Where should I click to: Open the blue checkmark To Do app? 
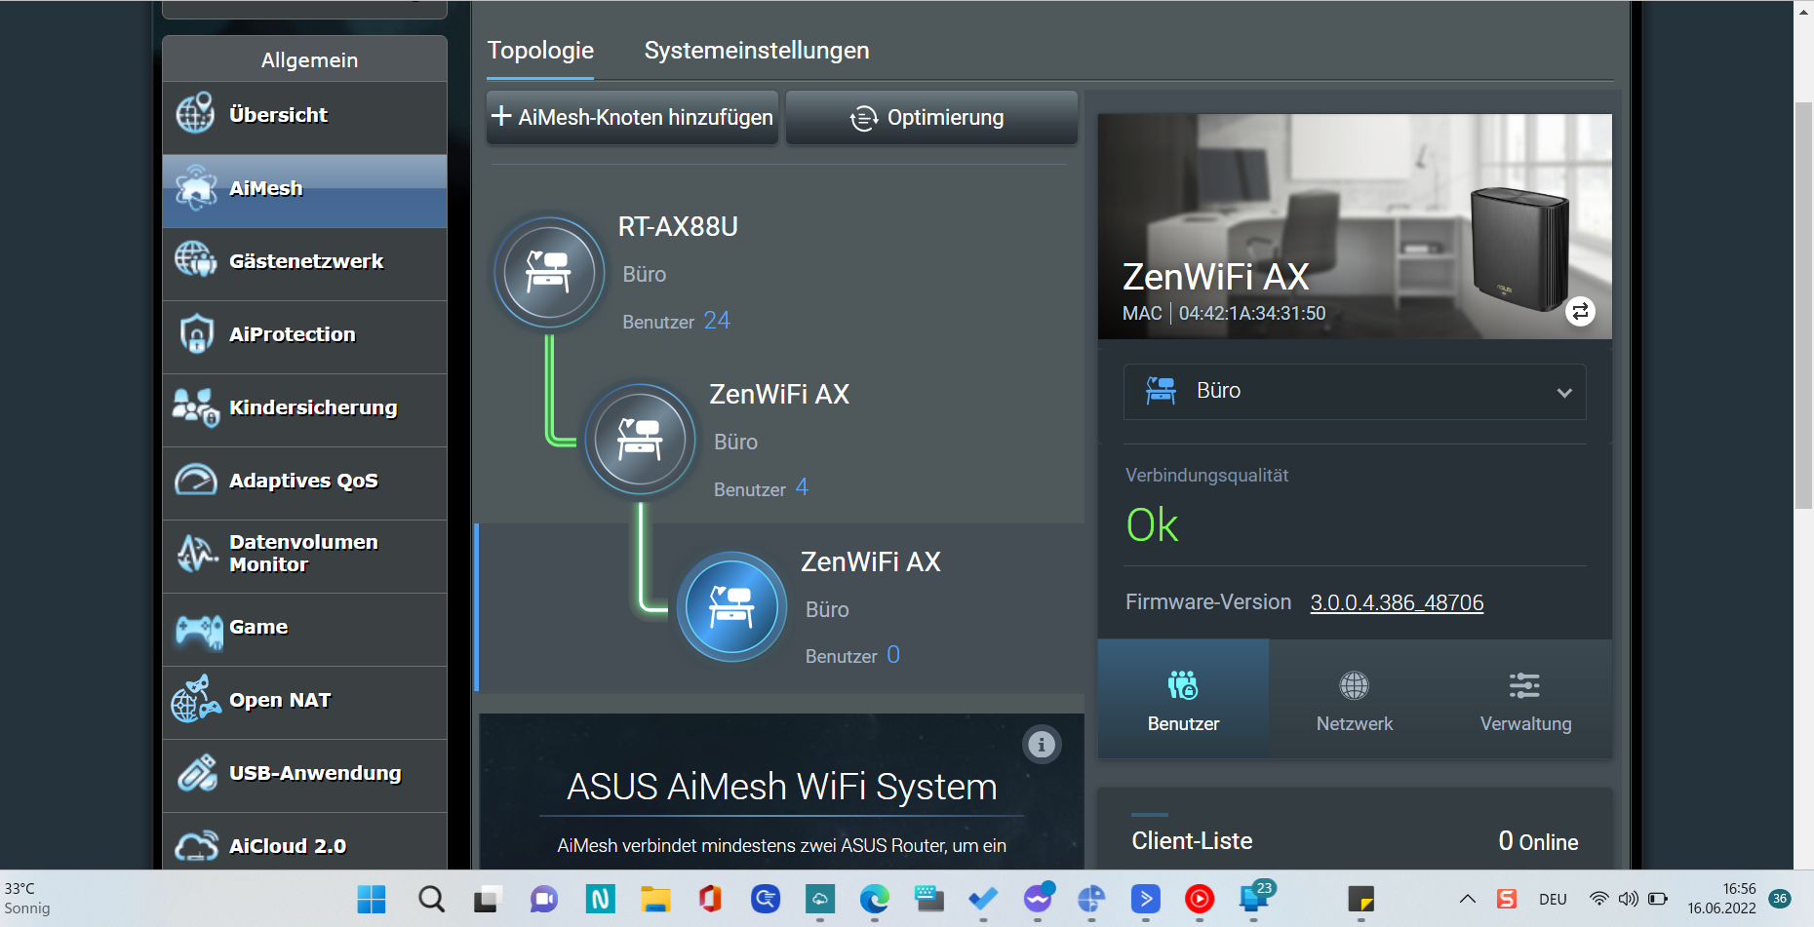coord(983,899)
